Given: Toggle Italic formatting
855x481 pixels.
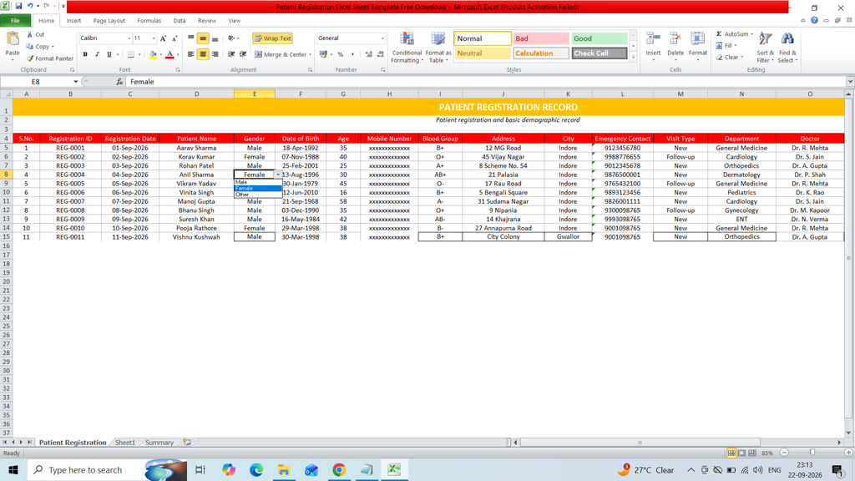Looking at the screenshot, I should [x=97, y=54].
